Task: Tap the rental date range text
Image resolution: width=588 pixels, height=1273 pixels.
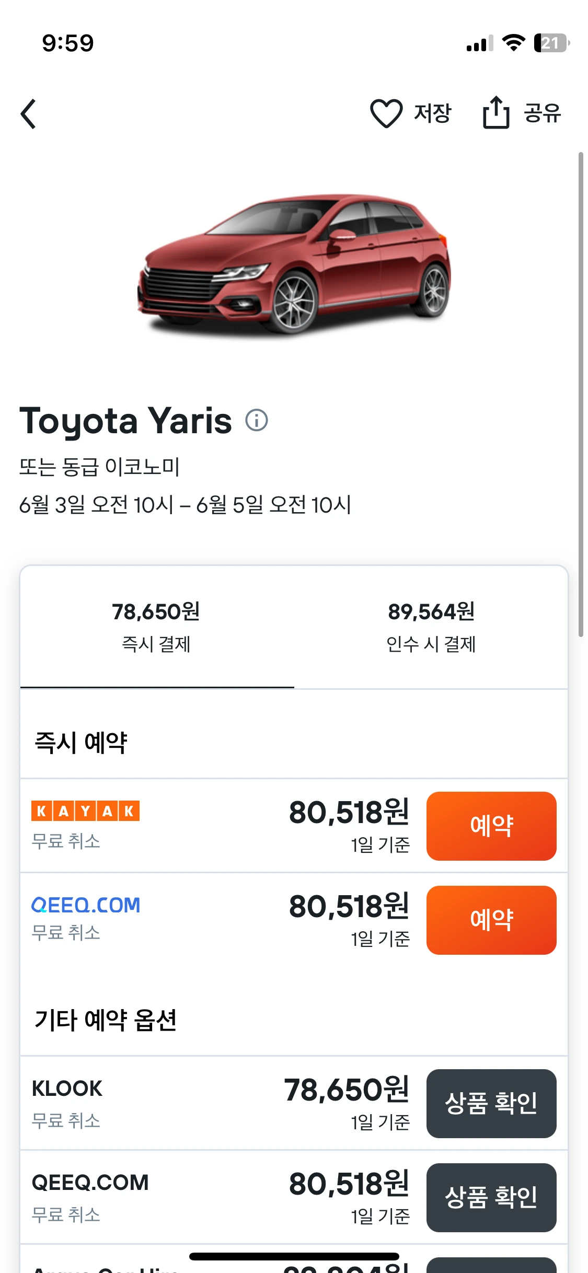Action: 185,505
